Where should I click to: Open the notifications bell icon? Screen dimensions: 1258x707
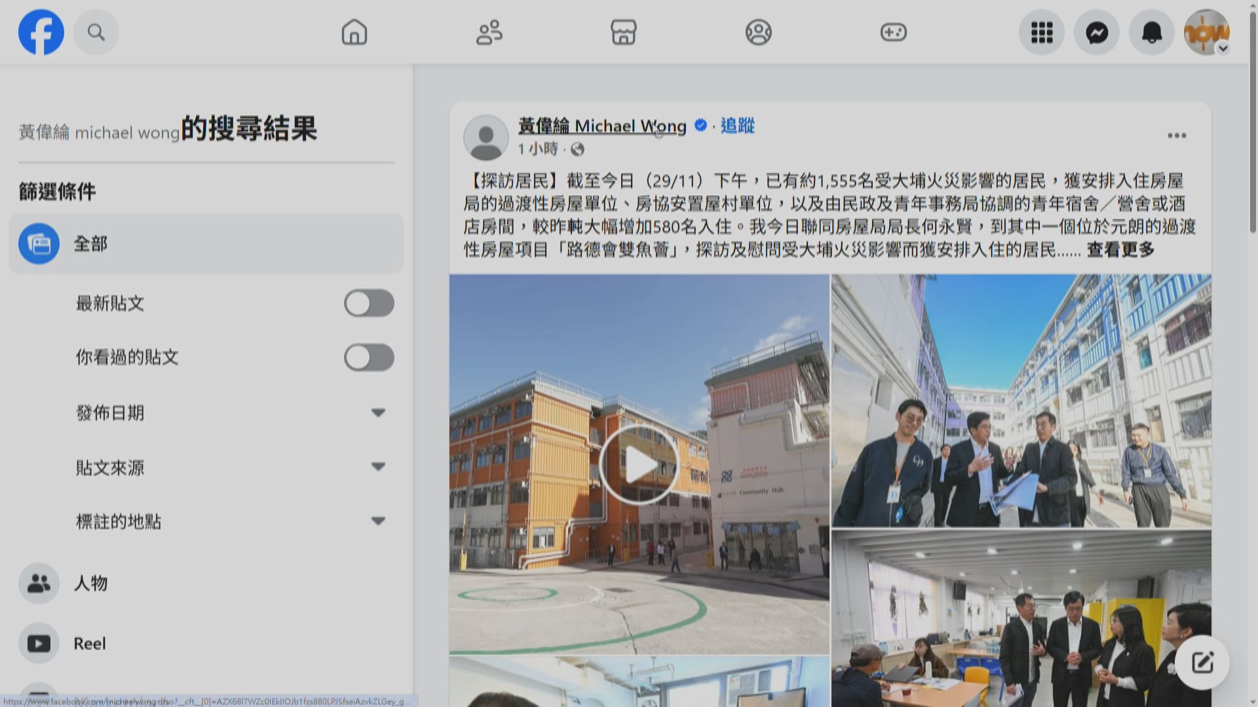coord(1151,32)
